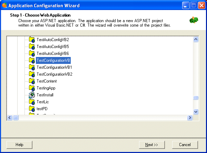This screenshot has height=153, width=207.
Task: Minimize the Application Configuration Wizard window
Action: (186, 6)
